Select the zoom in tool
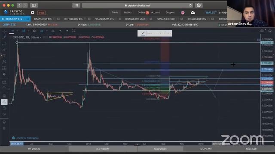 (4, 88)
